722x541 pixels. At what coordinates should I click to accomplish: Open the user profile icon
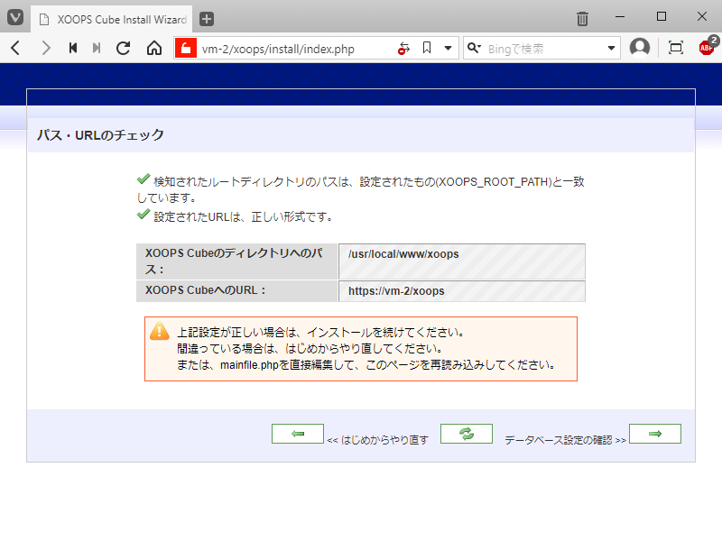click(x=640, y=48)
